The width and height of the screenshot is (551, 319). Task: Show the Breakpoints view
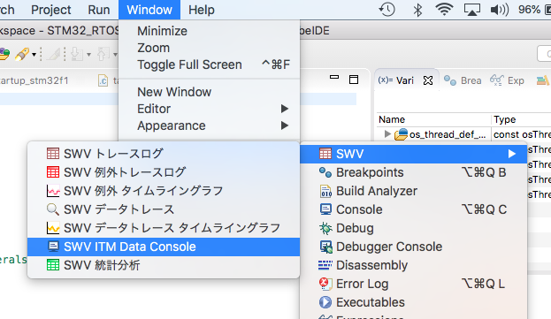click(x=413, y=172)
